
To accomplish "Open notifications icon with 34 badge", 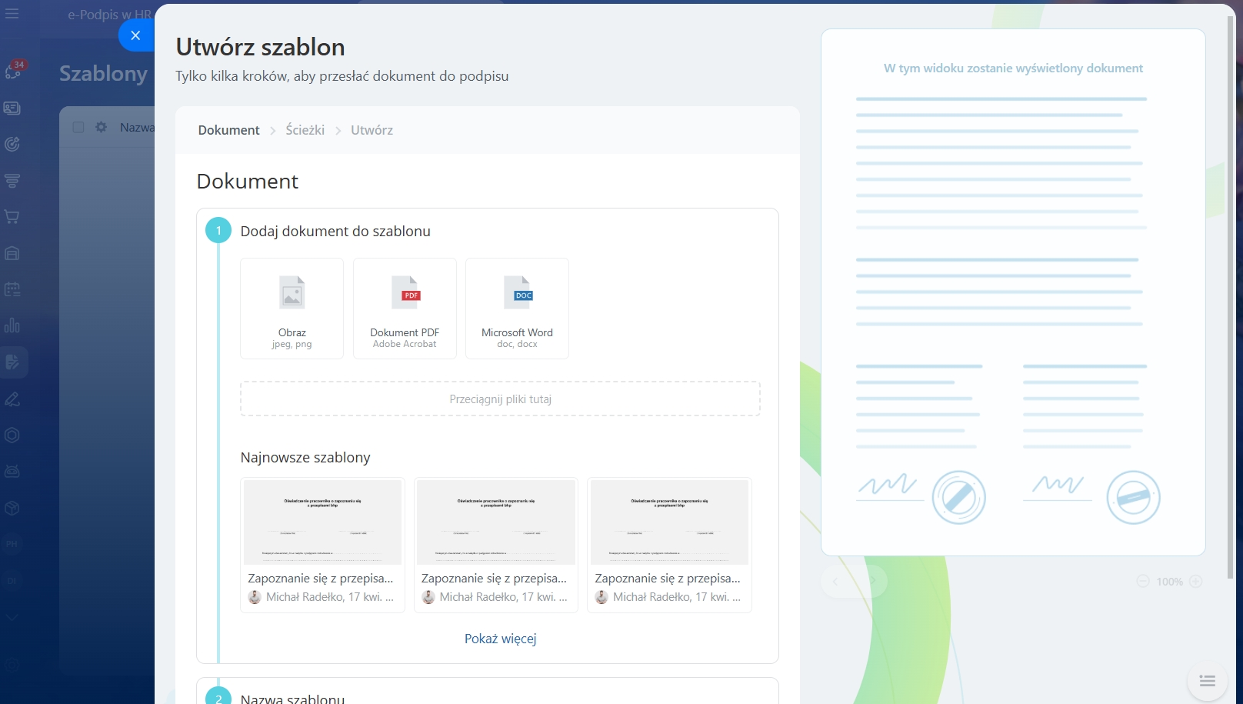I will 13,71.
